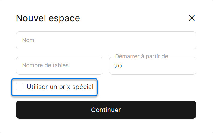Click the Utiliser un prix spécial label
The height and width of the screenshot is (133, 213).
60,87
